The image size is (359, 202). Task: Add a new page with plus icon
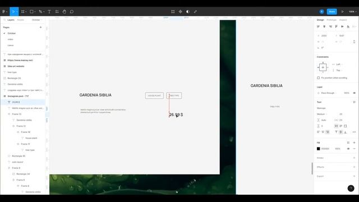pos(40,27)
